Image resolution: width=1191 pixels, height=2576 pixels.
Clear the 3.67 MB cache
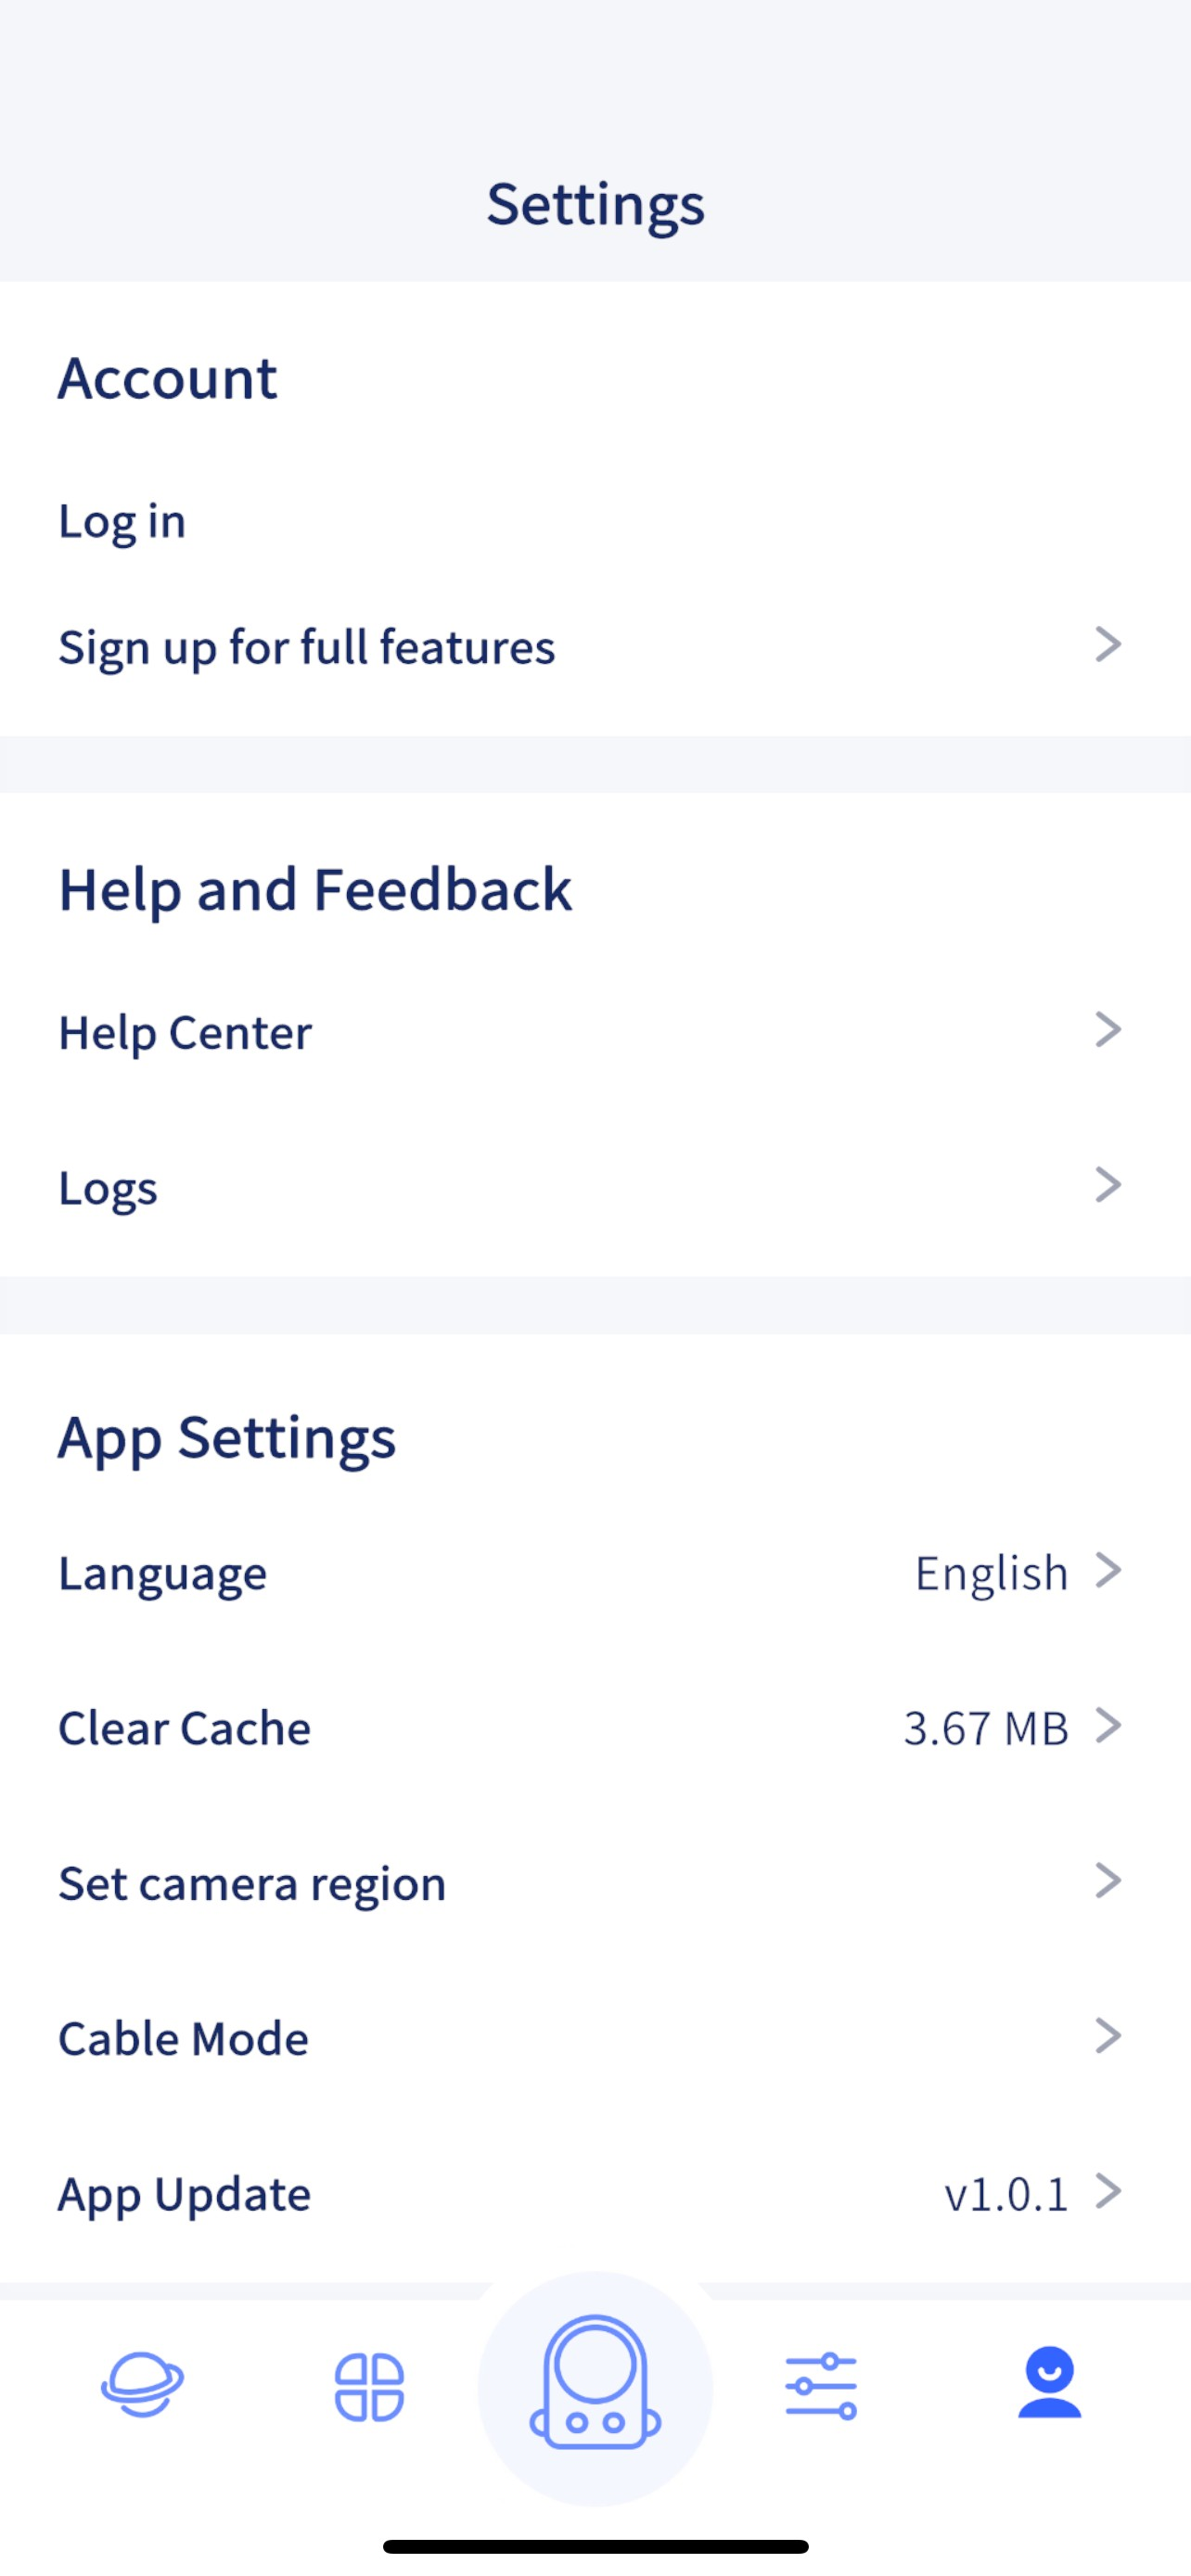[986, 1728]
